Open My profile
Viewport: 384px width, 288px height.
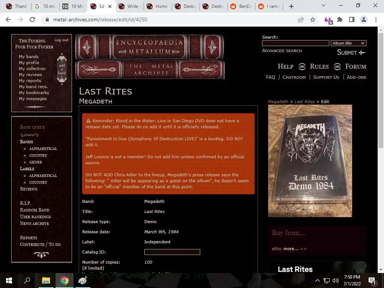29,63
